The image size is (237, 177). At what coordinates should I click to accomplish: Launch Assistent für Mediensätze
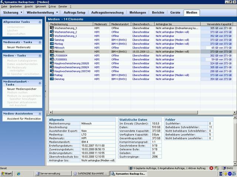(24, 119)
